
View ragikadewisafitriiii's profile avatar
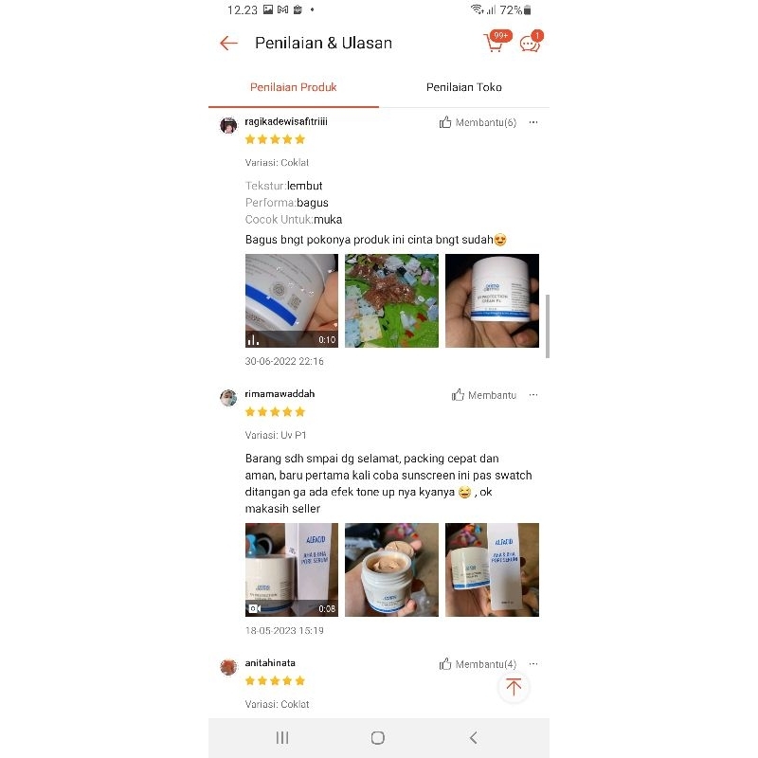(x=228, y=125)
